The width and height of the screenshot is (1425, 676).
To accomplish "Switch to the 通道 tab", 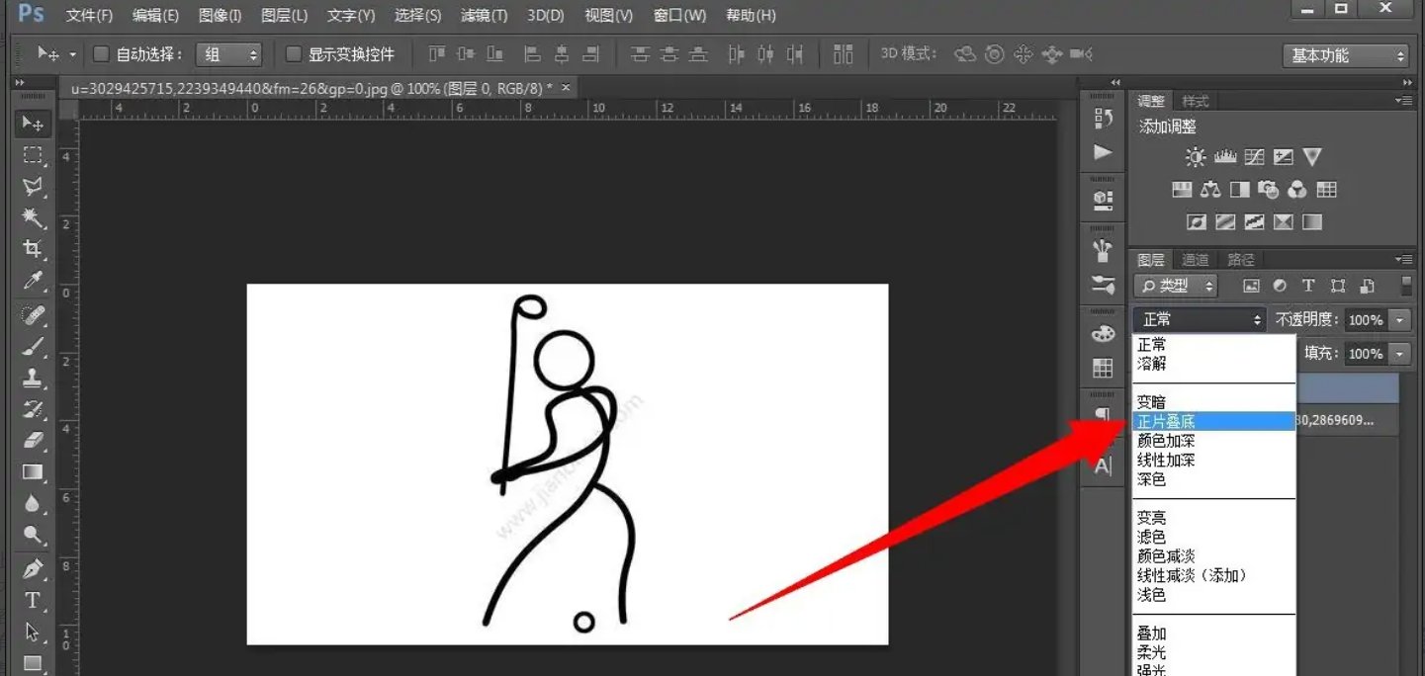I will pos(1195,260).
